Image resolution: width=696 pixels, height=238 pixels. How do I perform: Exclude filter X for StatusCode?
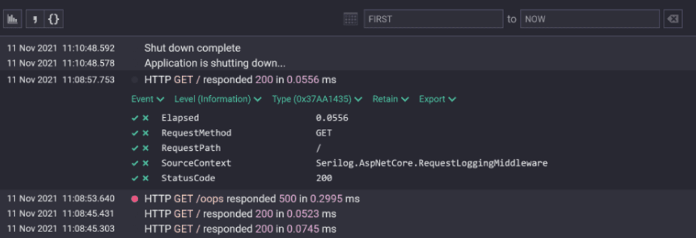tap(145, 178)
